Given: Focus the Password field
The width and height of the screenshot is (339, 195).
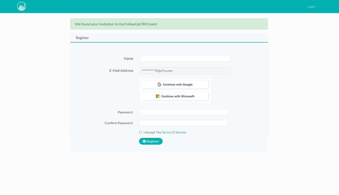Looking at the screenshot, I should (x=183, y=112).
